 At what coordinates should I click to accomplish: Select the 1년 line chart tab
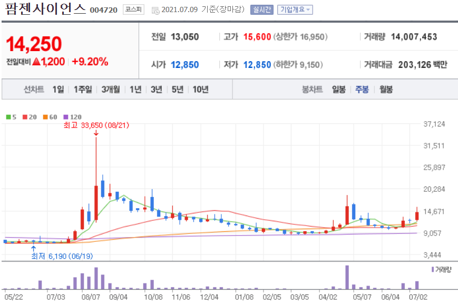coord(135,90)
